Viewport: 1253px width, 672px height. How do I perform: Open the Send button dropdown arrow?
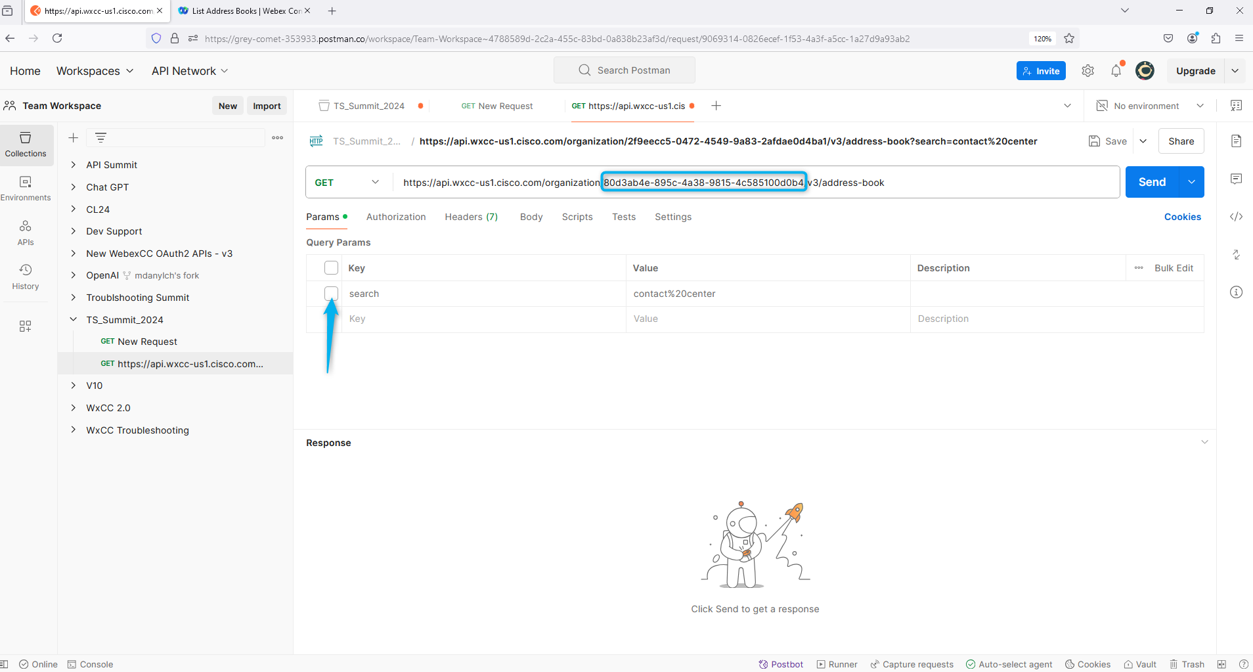point(1191,182)
